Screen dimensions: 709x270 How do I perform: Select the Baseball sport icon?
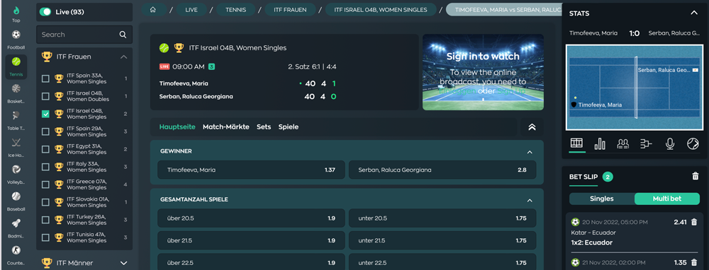coord(16,196)
